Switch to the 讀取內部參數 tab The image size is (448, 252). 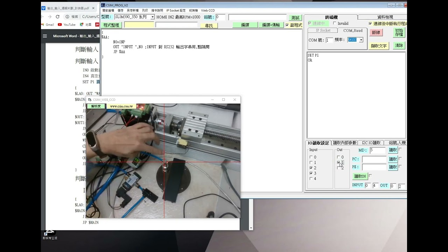pyautogui.click(x=345, y=143)
